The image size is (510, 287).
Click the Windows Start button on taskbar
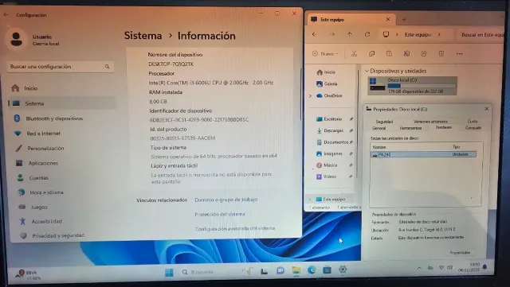tap(169, 272)
